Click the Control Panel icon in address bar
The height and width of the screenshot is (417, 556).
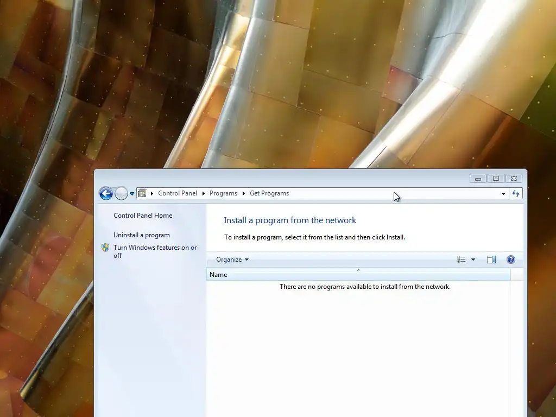[x=142, y=193]
